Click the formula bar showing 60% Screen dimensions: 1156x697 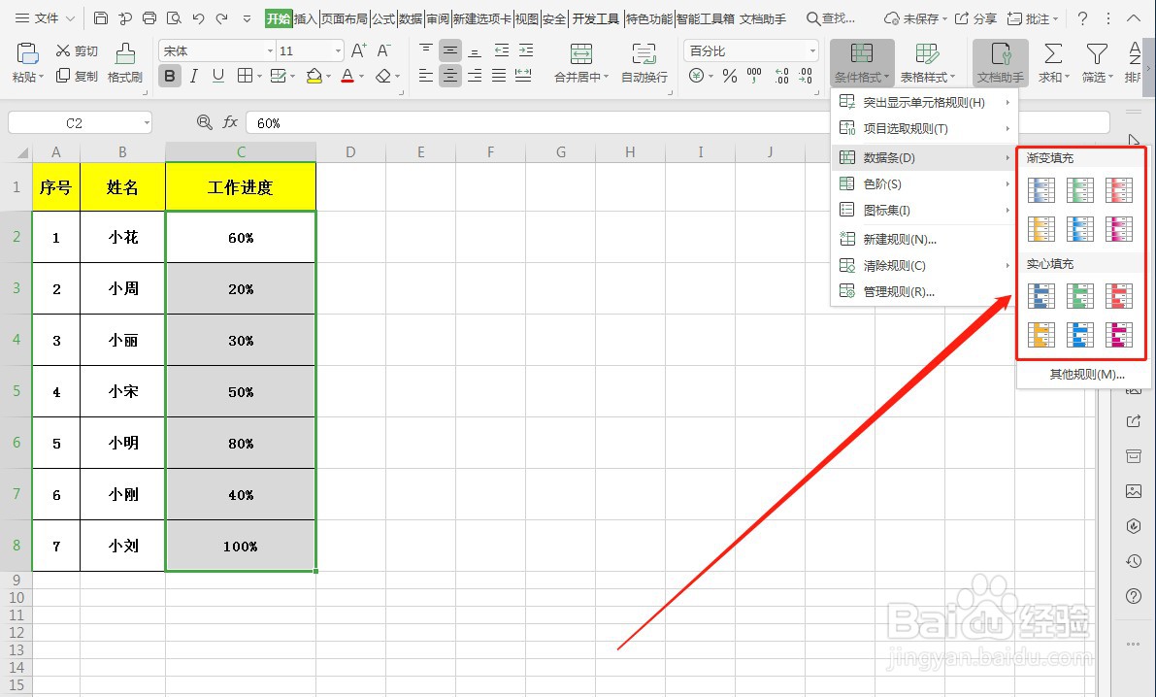pyautogui.click(x=677, y=122)
